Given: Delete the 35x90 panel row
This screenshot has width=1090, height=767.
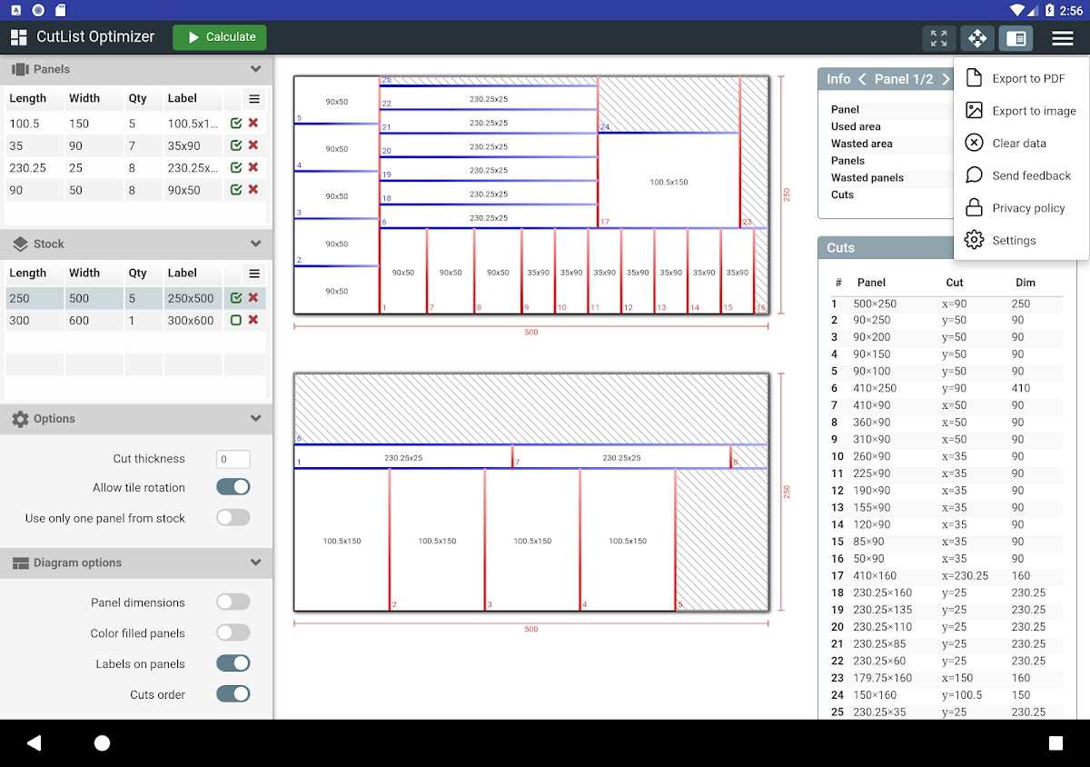Looking at the screenshot, I should [253, 145].
